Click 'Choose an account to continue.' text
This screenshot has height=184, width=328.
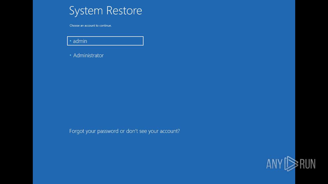pyautogui.click(x=90, y=26)
